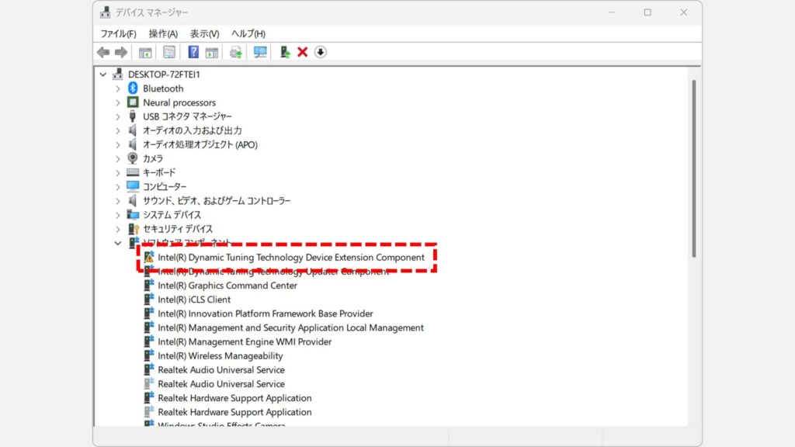
Task: Open the ヘルプ(H) menu
Action: tap(248, 34)
